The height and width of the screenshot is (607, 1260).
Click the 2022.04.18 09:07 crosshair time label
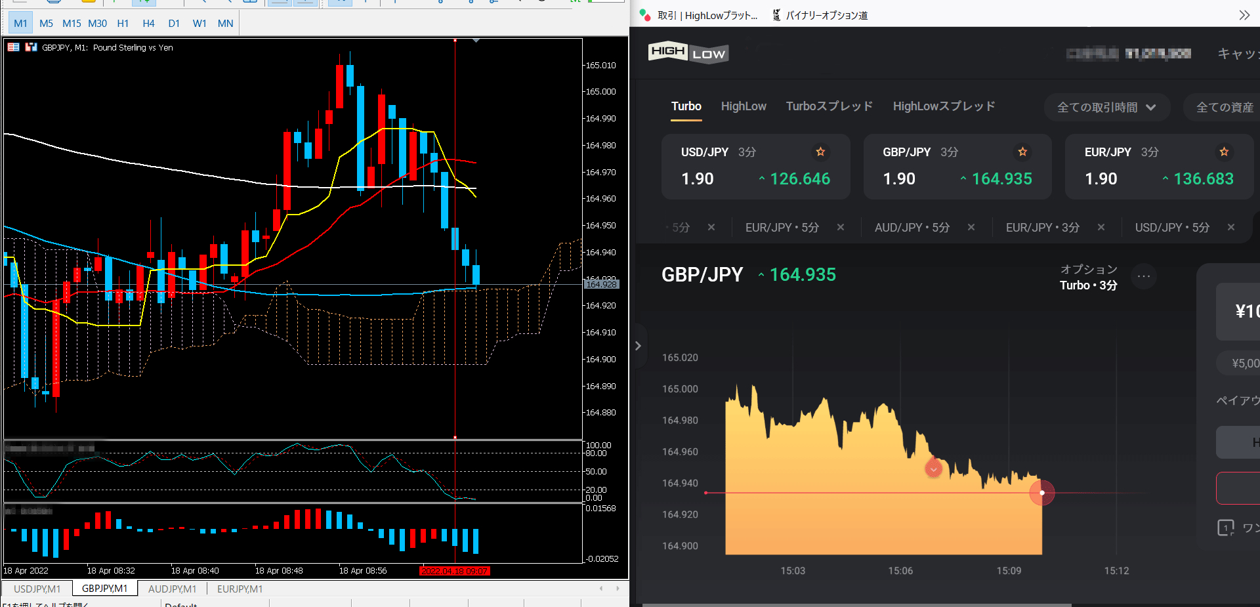pyautogui.click(x=455, y=571)
